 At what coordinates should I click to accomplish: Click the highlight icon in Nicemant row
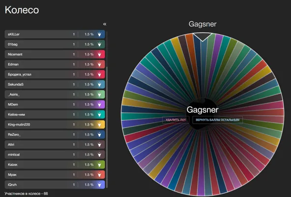point(99,54)
